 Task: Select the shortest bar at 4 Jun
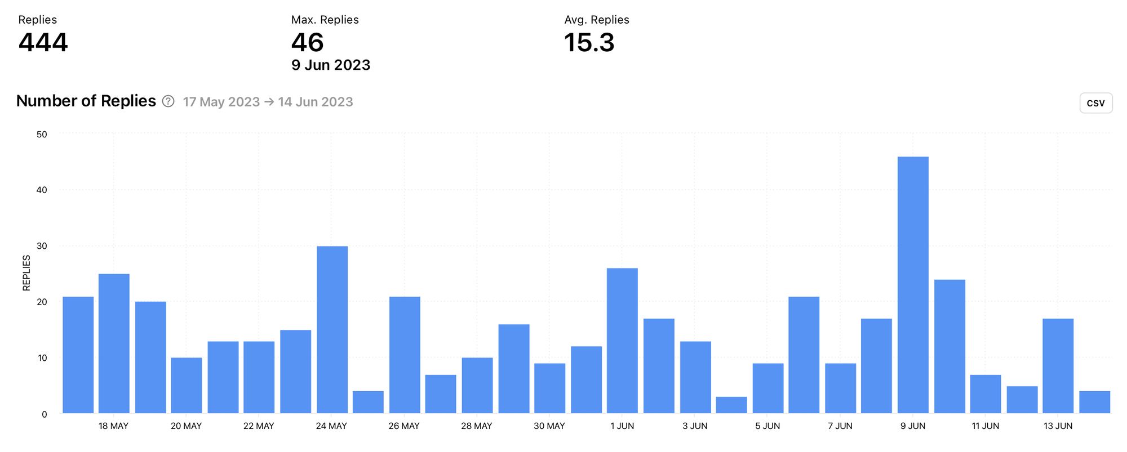point(731,405)
